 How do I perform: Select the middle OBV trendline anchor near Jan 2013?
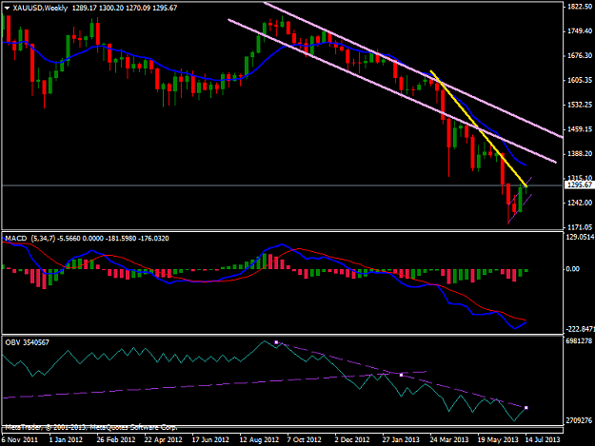(x=402, y=375)
